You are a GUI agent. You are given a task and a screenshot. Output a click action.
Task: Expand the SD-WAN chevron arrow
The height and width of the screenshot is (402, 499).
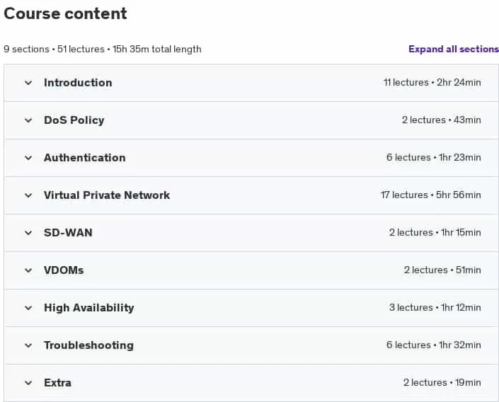pos(28,233)
